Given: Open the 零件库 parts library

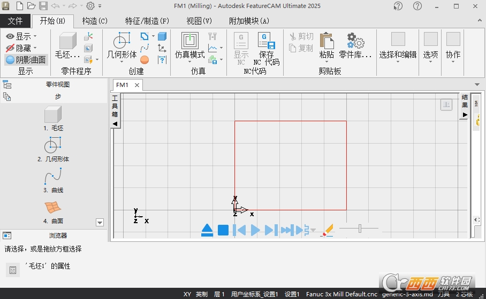Looking at the screenshot, I should pos(355,46).
